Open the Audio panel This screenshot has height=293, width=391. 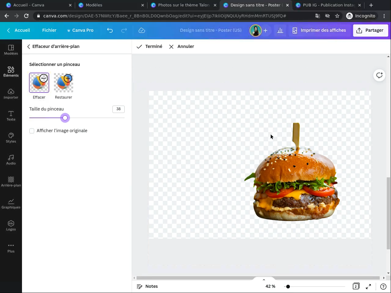tap(11, 160)
